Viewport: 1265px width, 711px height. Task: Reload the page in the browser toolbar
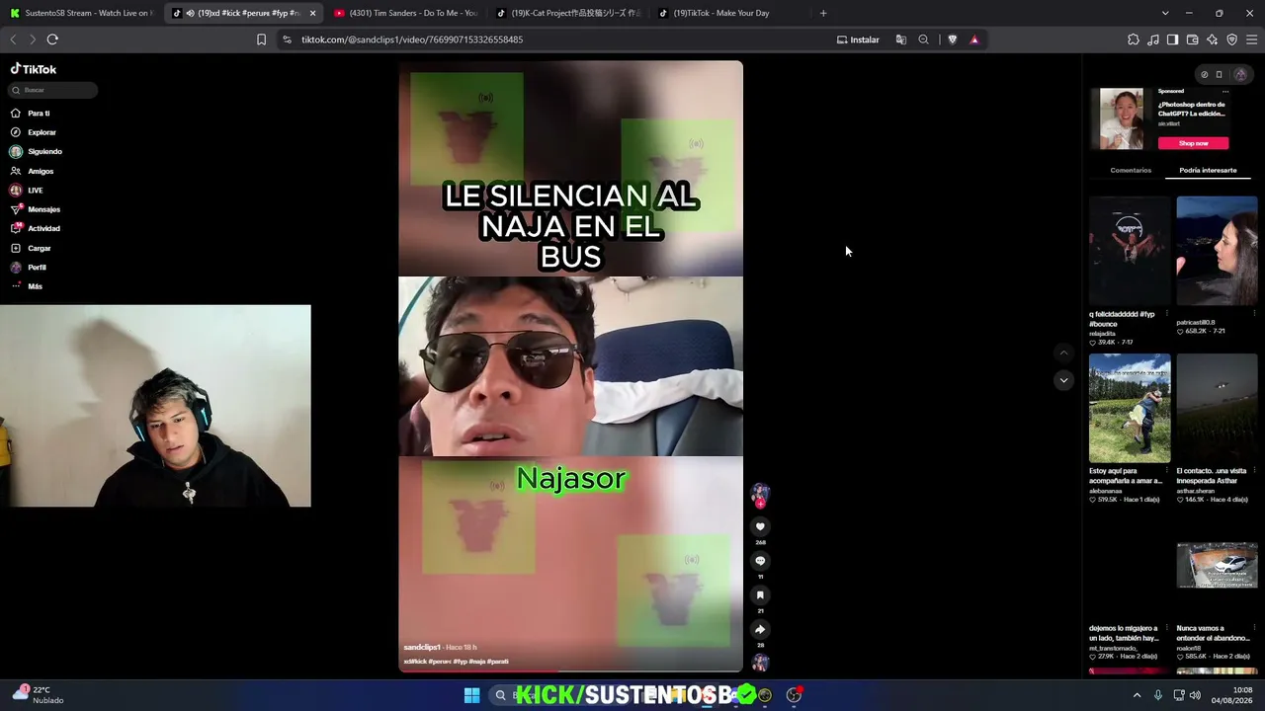coord(52,39)
